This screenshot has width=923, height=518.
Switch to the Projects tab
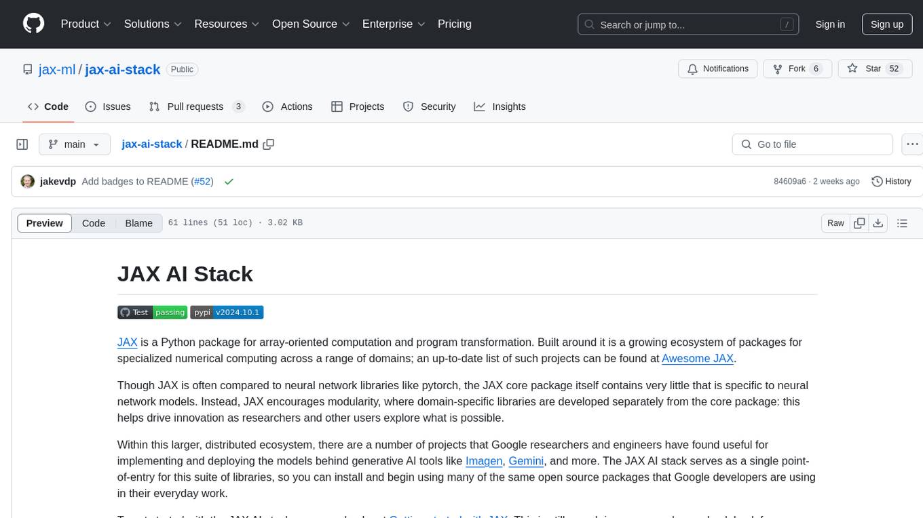[358, 106]
